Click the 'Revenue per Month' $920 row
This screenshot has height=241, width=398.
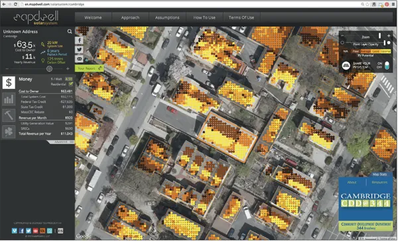coord(46,118)
